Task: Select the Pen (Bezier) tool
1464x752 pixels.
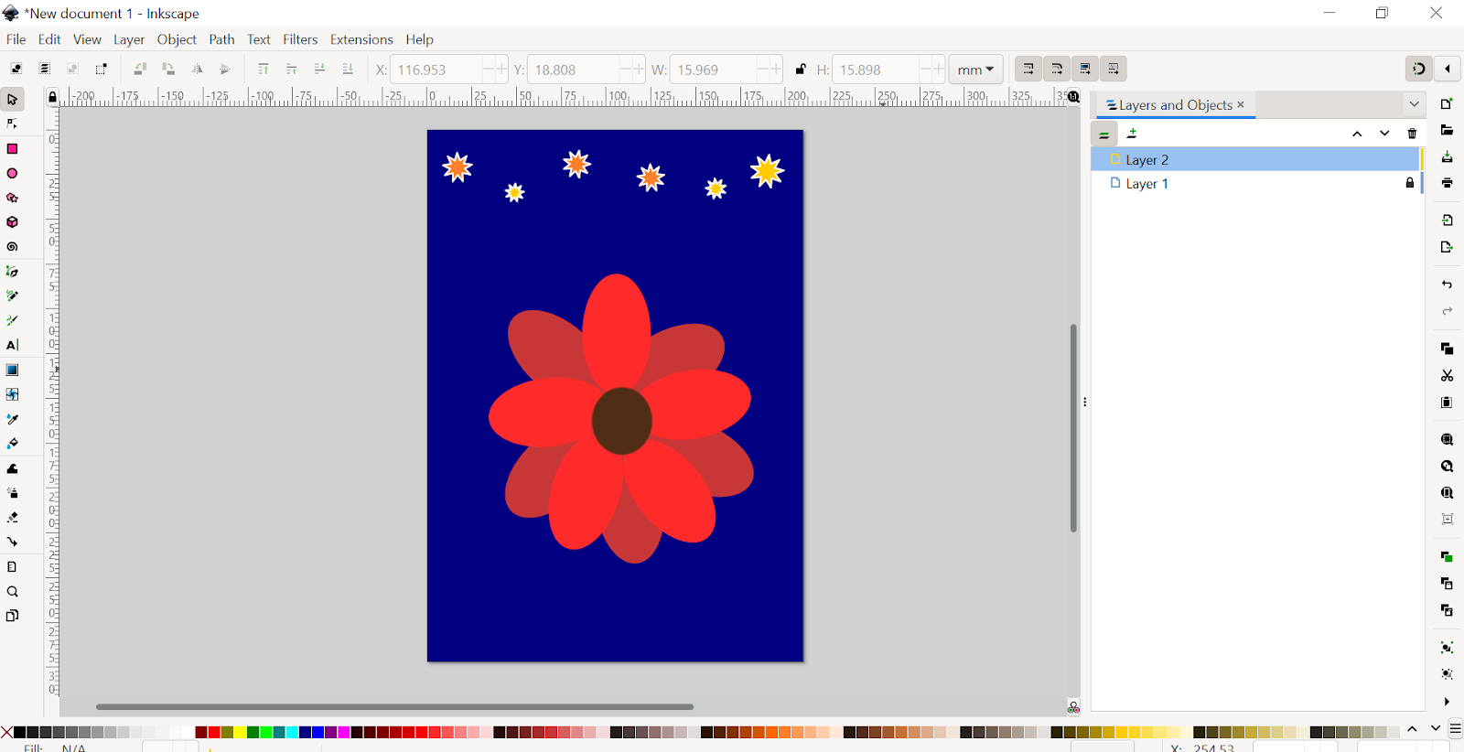Action: click(x=13, y=272)
